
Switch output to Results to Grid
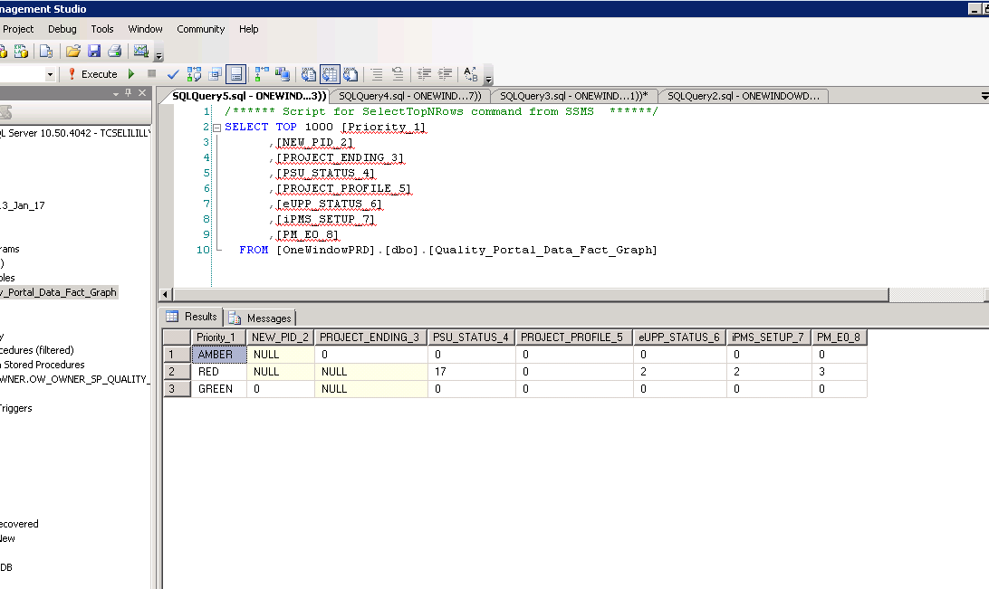[x=330, y=74]
